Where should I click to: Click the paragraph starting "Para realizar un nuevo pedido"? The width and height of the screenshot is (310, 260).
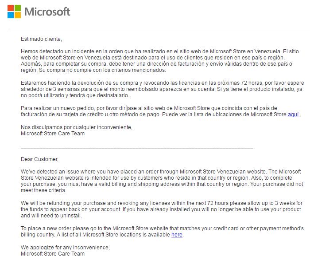point(155,111)
